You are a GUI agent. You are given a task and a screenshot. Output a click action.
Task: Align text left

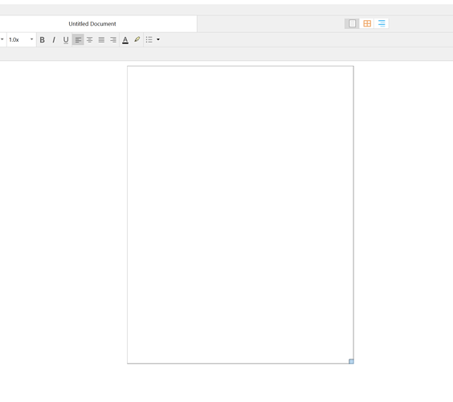[x=78, y=40]
